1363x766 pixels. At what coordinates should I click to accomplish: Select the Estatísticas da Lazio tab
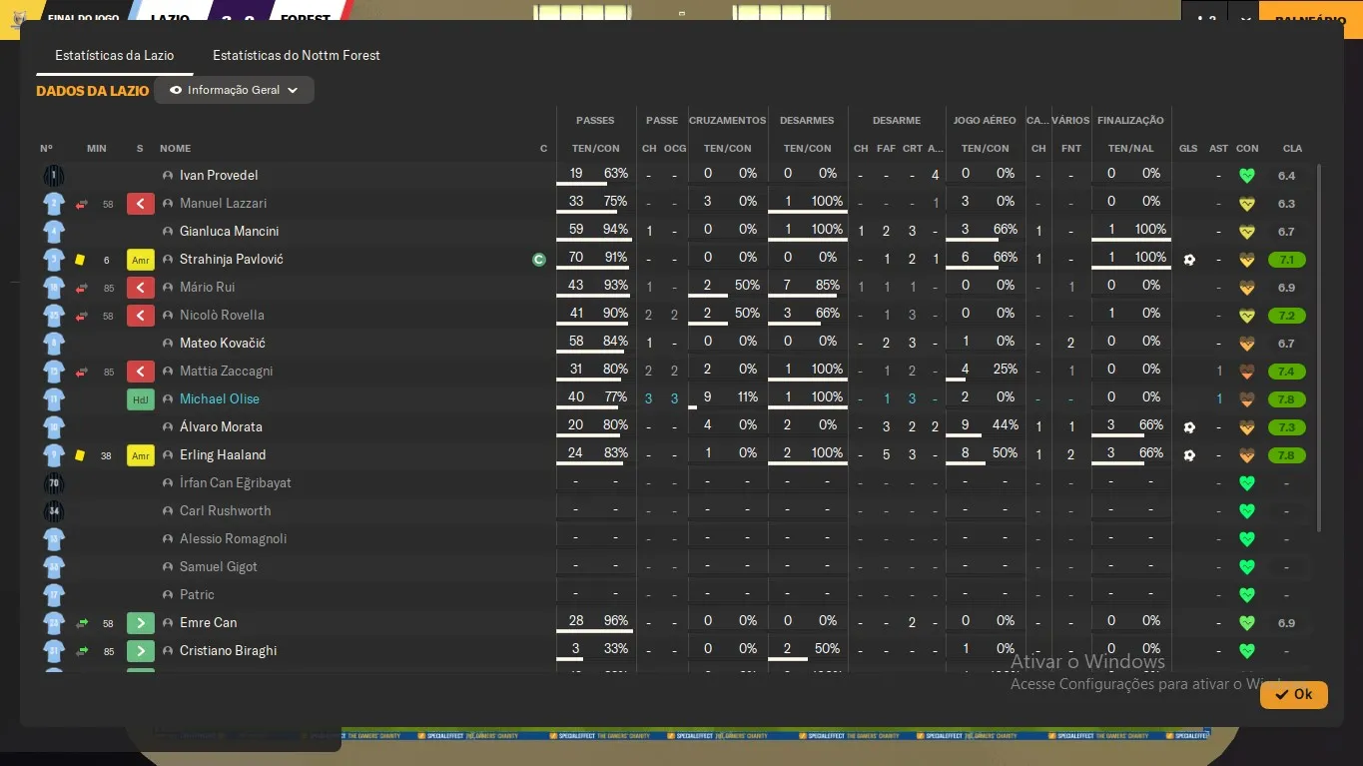coord(115,55)
